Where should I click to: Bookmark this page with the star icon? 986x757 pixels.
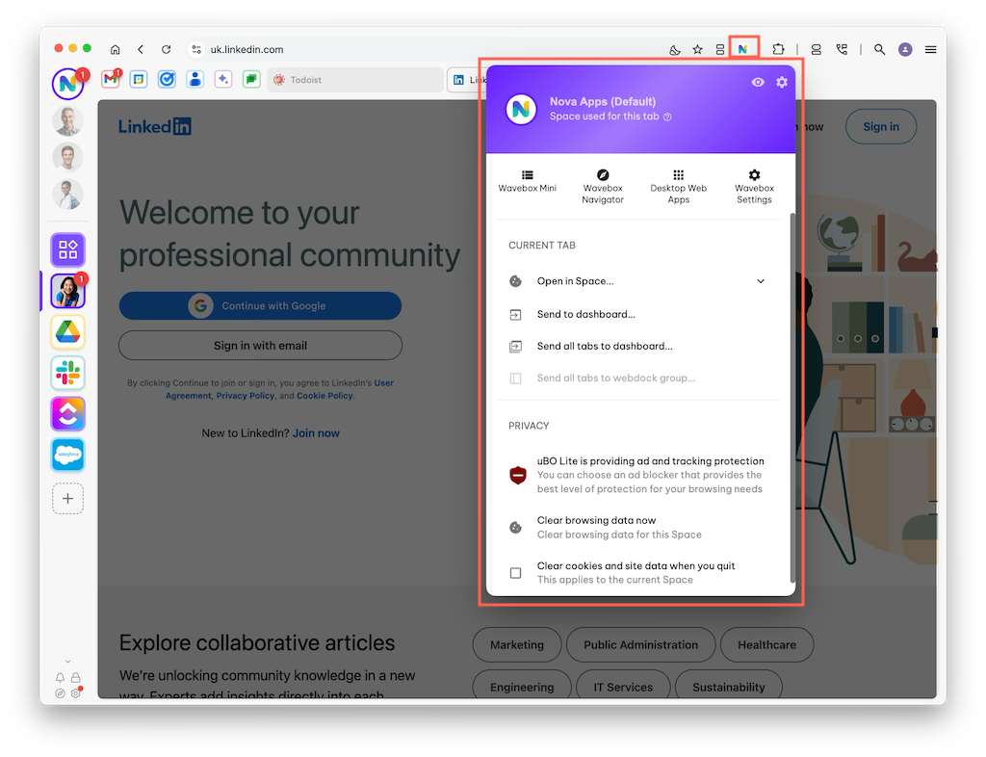click(697, 49)
